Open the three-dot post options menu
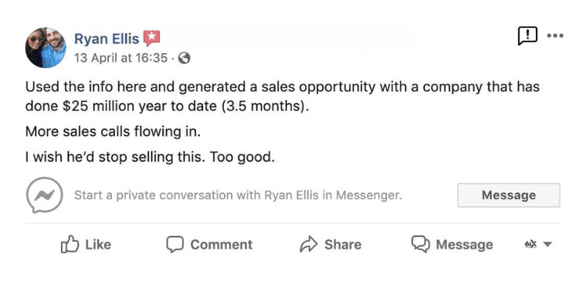Viewport: 580px width, 284px height. click(x=555, y=35)
